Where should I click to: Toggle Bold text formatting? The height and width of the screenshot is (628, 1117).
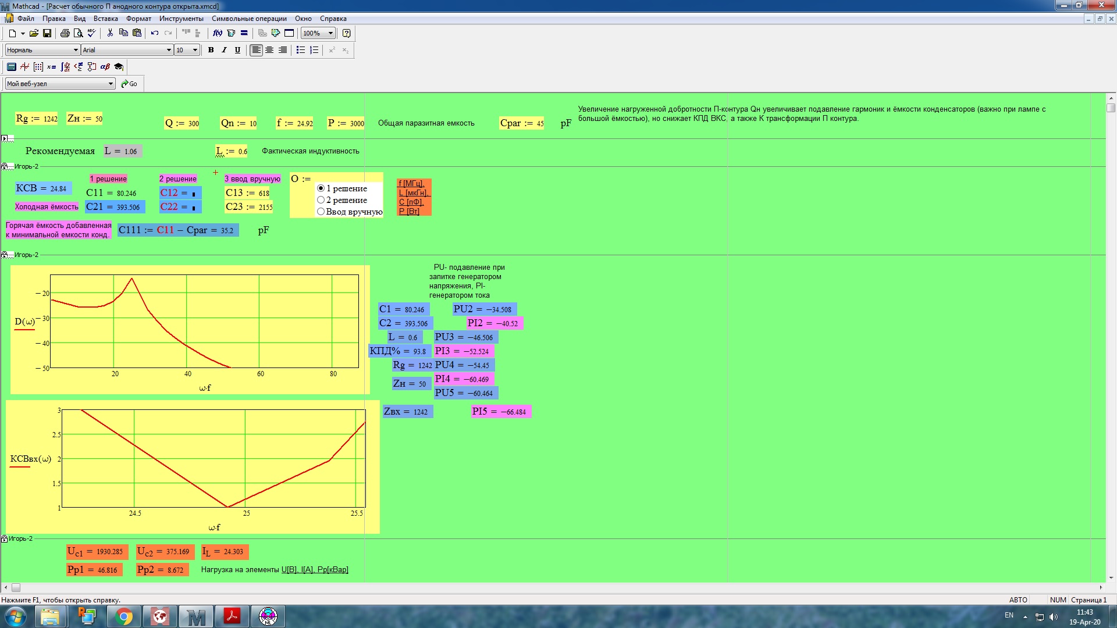(x=211, y=50)
